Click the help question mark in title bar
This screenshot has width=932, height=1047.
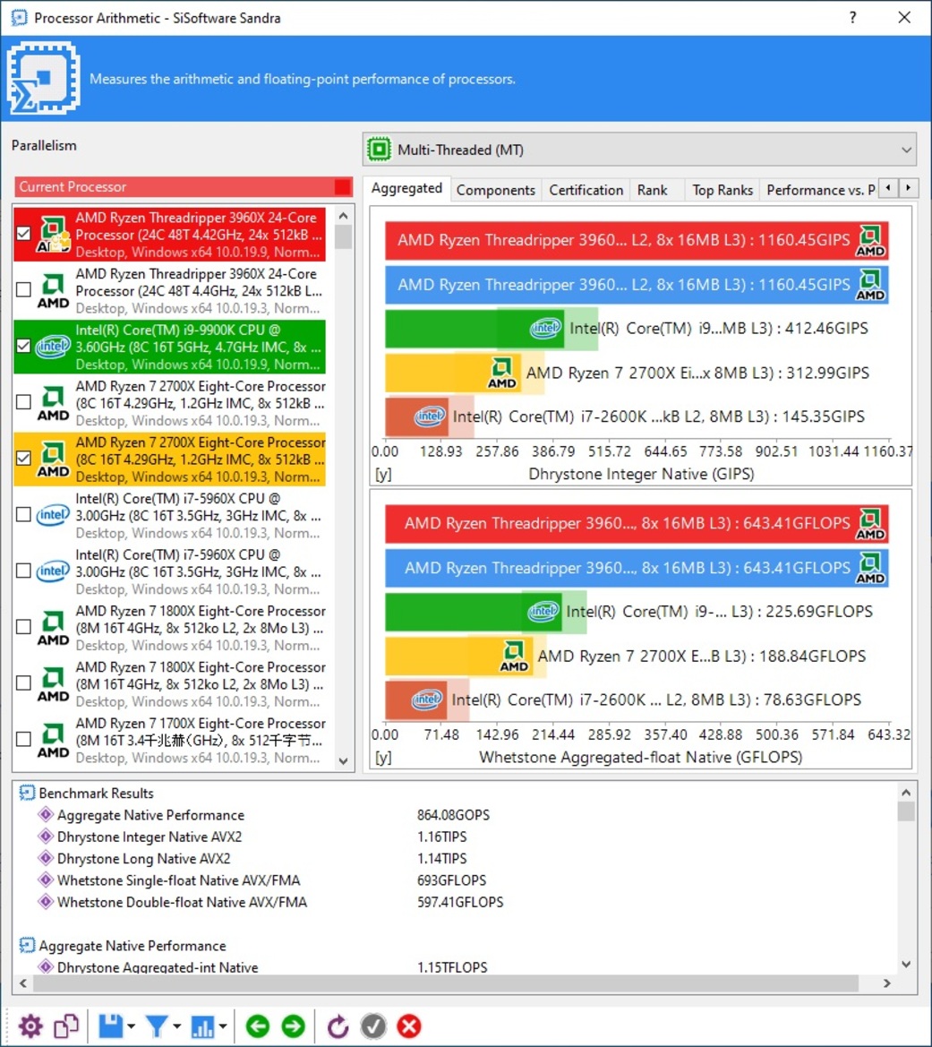tap(852, 17)
